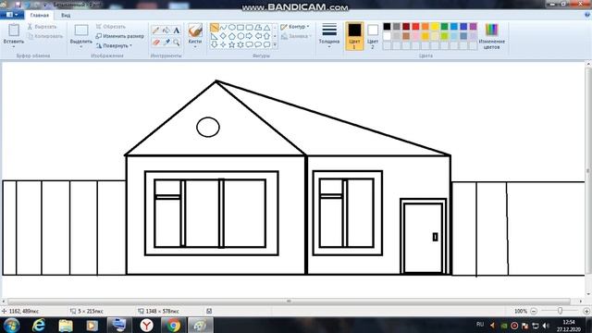Screen dimensions: 592x333
Task: Choose the Oval shape
Action: coord(232,28)
